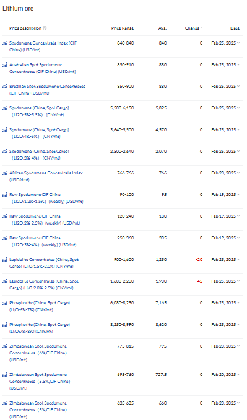Click the average value 4,570
Viewport: 247px width, 420px height.
(161, 130)
